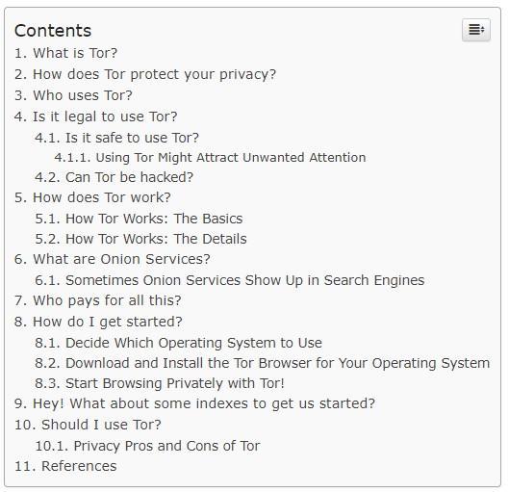
Task: Jump to the References section
Action: tap(65, 466)
